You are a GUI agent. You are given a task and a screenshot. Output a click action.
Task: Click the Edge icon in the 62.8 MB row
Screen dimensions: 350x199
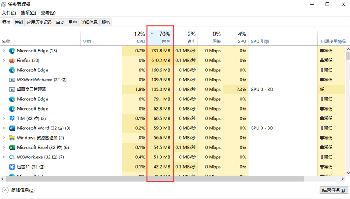(12, 109)
